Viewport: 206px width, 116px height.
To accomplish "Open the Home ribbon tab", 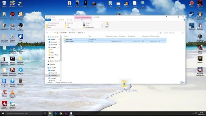I will click(x=54, y=20).
